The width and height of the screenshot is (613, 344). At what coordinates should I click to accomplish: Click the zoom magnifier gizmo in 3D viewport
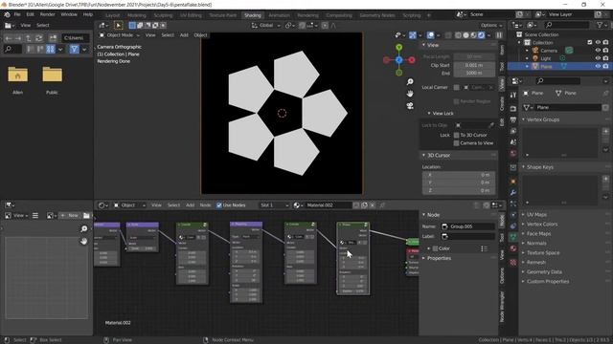(x=410, y=81)
